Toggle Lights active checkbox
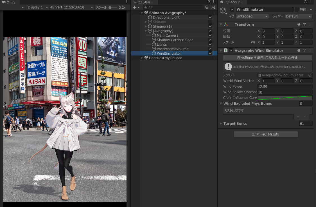The width and height of the screenshot is (316, 207). pos(210,44)
